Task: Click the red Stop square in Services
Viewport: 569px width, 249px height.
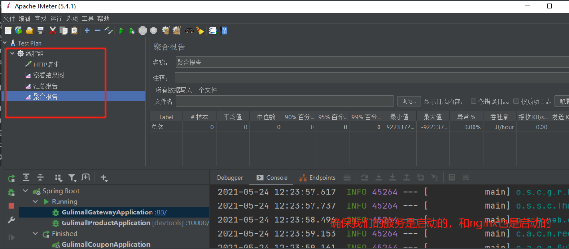Action: click(11, 206)
